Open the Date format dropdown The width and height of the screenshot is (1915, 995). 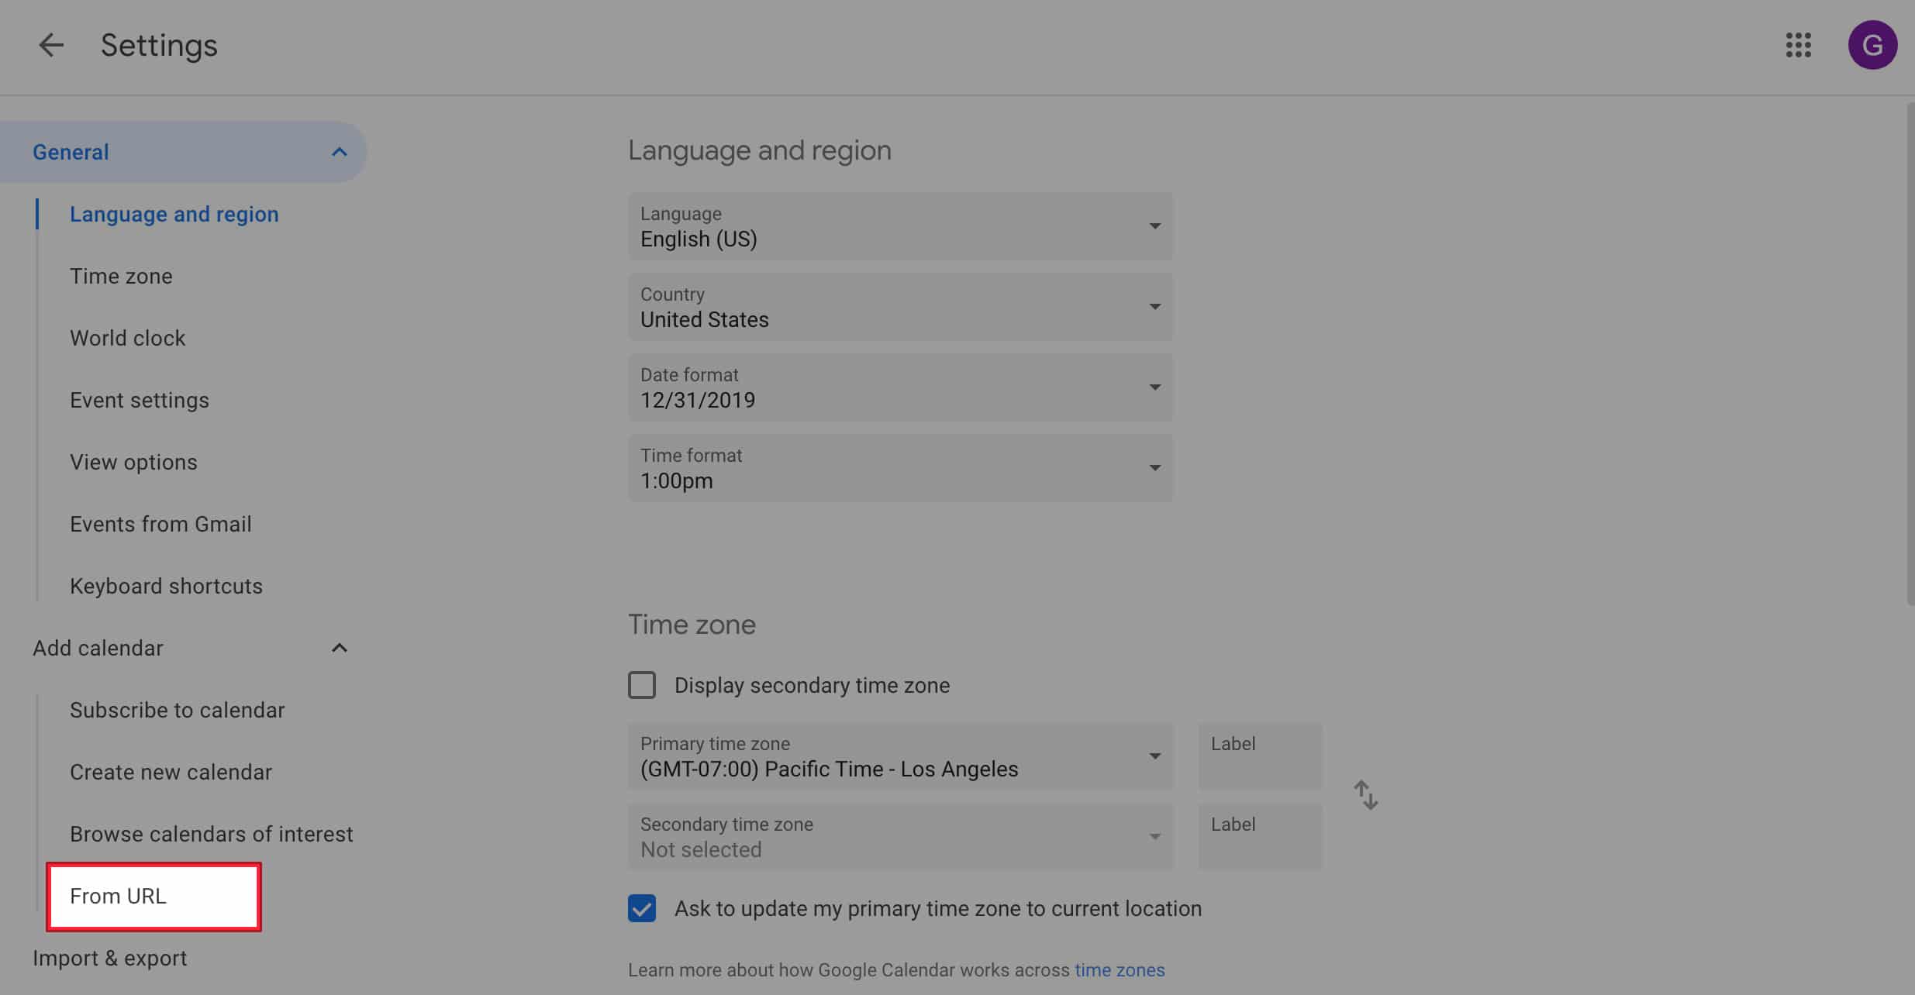[x=899, y=387]
